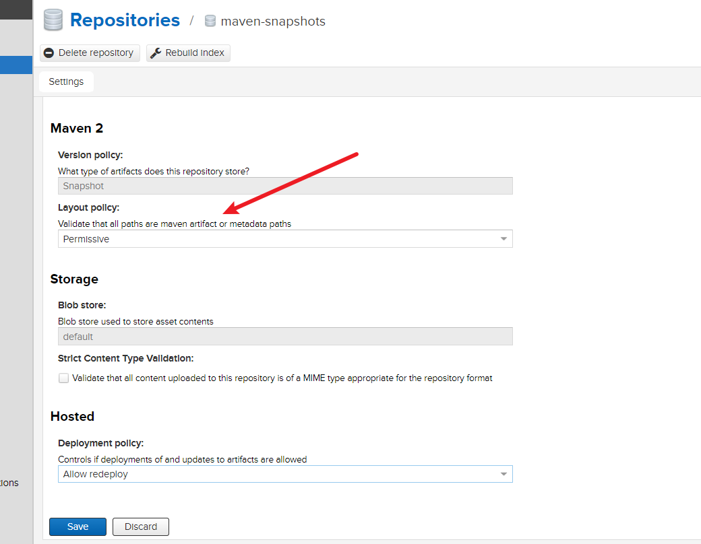Click the large Repositories database icon

pyautogui.click(x=53, y=20)
